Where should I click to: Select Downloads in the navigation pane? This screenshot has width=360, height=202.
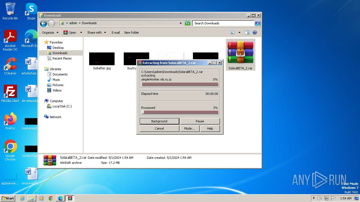(60, 53)
